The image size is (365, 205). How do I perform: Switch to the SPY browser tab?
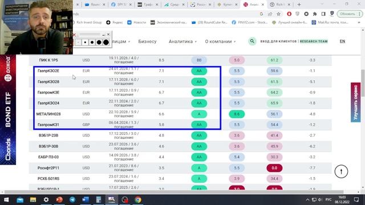pos(121,5)
